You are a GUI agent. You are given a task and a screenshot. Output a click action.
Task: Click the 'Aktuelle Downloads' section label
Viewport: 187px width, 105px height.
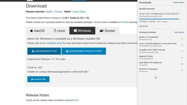147,9
